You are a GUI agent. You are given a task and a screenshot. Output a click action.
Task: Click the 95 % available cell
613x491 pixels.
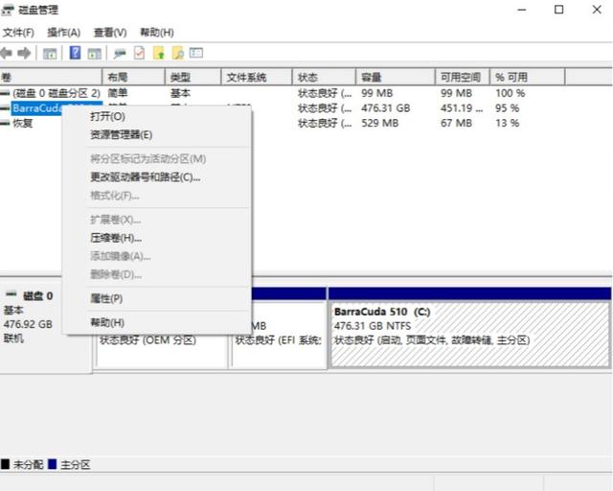point(507,108)
